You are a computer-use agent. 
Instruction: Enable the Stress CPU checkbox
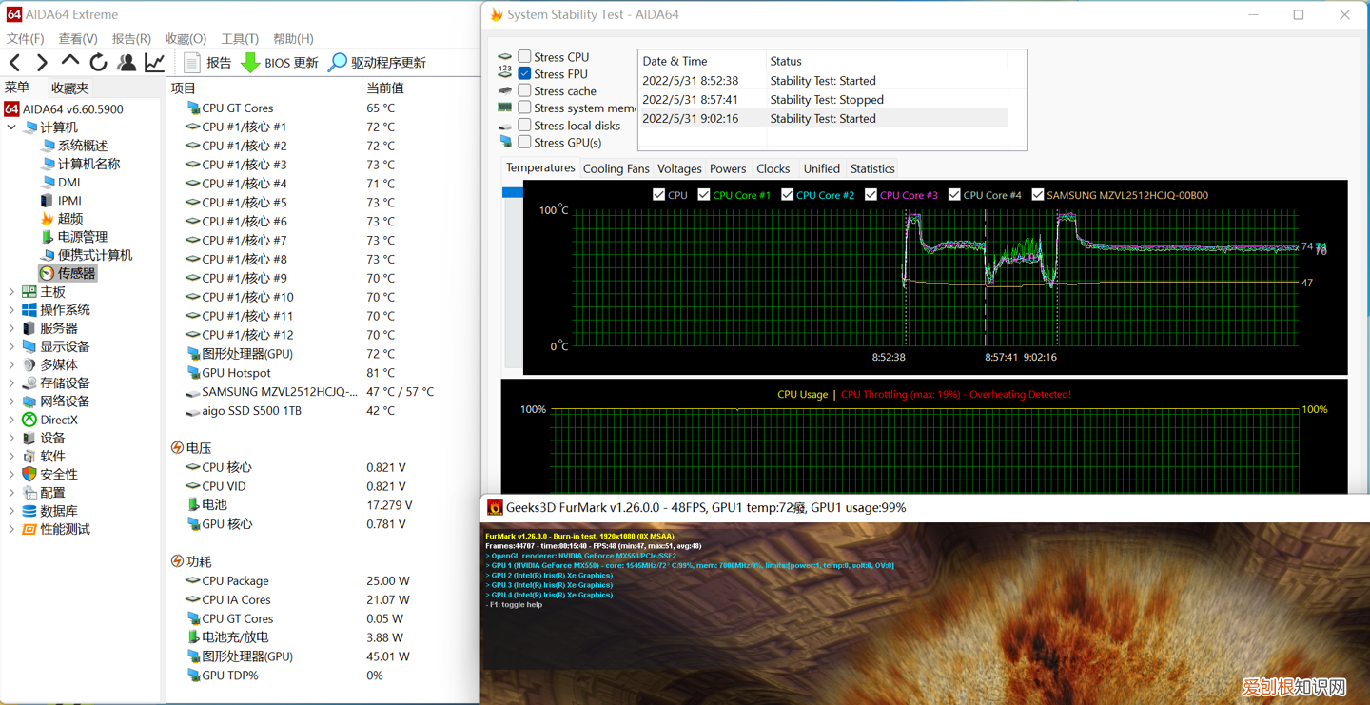tap(524, 57)
